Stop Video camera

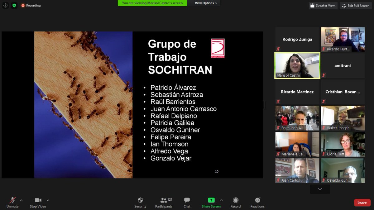pos(38,202)
